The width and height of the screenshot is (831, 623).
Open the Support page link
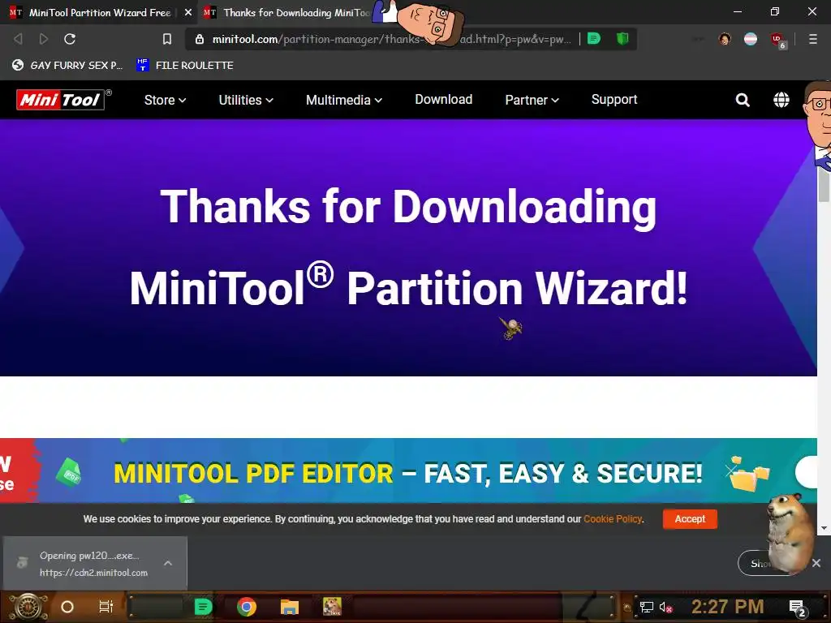click(x=614, y=99)
